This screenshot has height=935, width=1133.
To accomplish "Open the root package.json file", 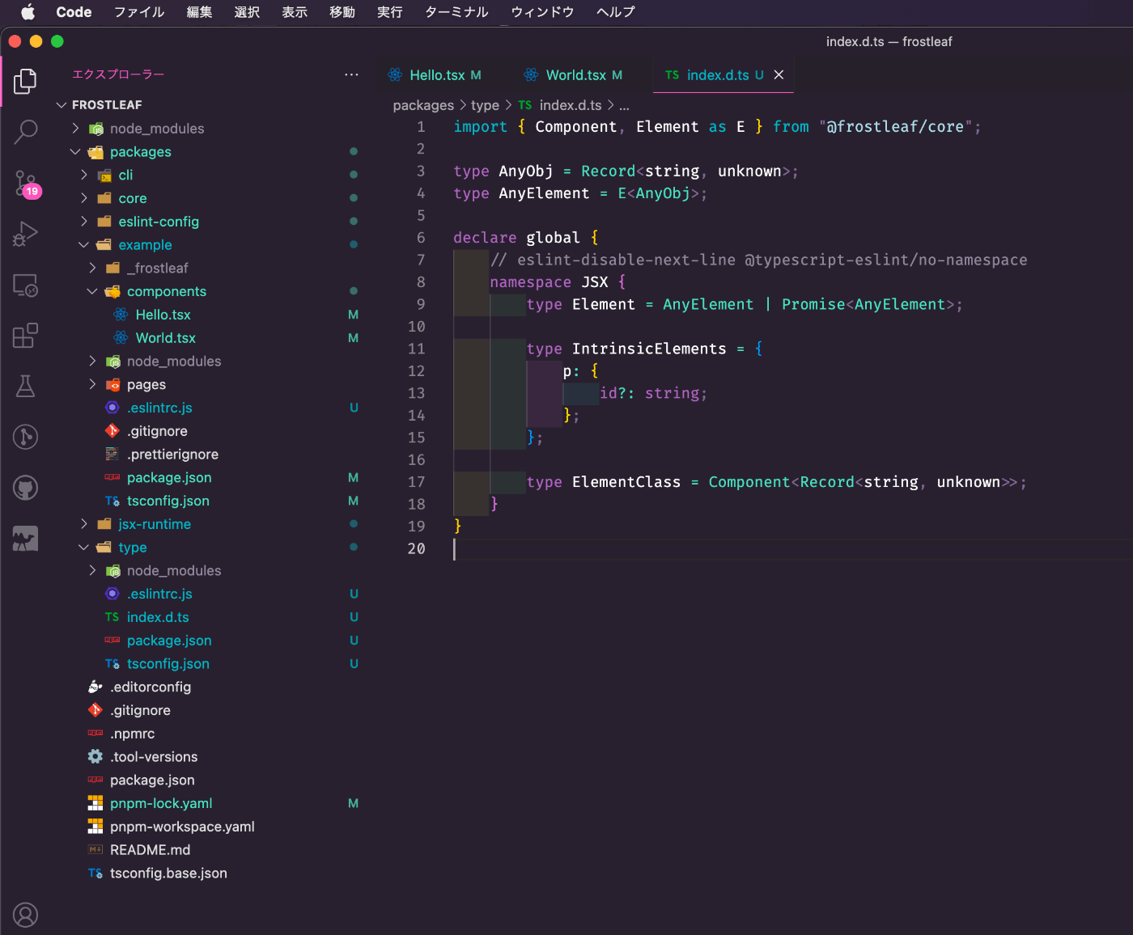I will [x=152, y=781].
